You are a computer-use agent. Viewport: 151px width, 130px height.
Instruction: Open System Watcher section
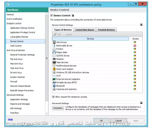click(17, 77)
